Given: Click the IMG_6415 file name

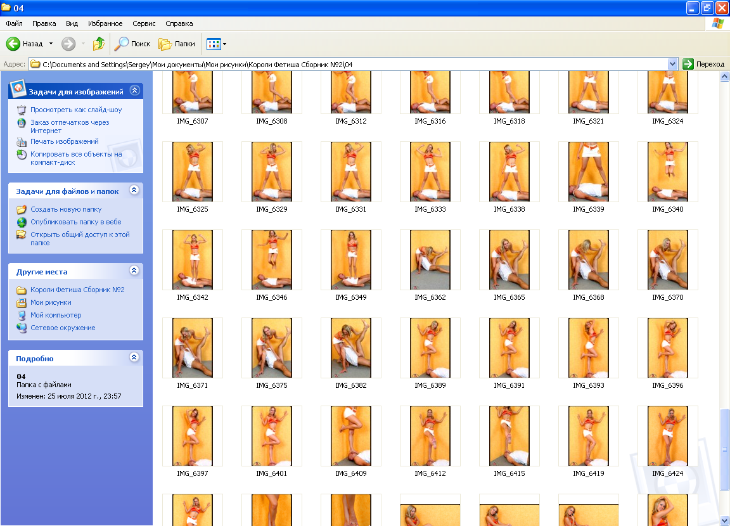Looking at the screenshot, I should 509,473.
